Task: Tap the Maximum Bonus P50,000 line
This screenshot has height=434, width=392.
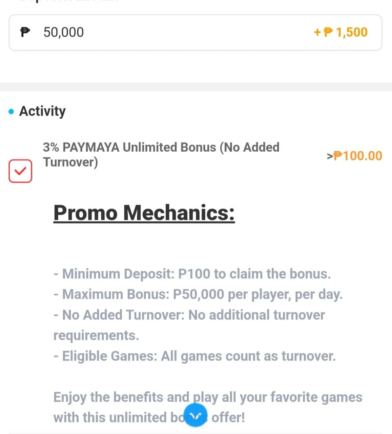Action: coord(198,294)
